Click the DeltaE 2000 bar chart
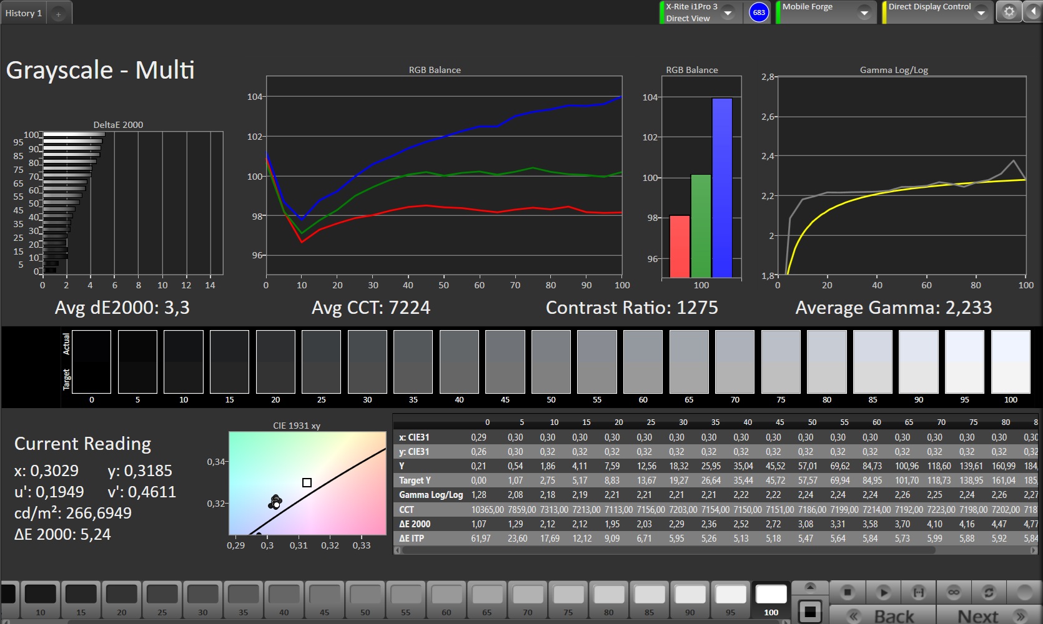This screenshot has height=624, width=1043. tap(132, 203)
